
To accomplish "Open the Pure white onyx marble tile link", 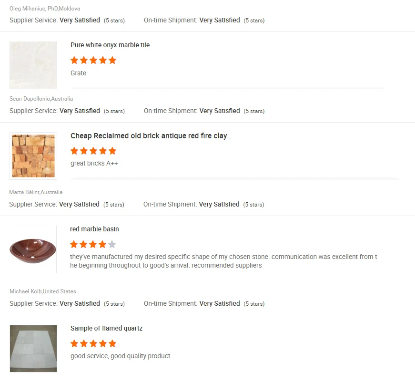I will click(x=110, y=45).
